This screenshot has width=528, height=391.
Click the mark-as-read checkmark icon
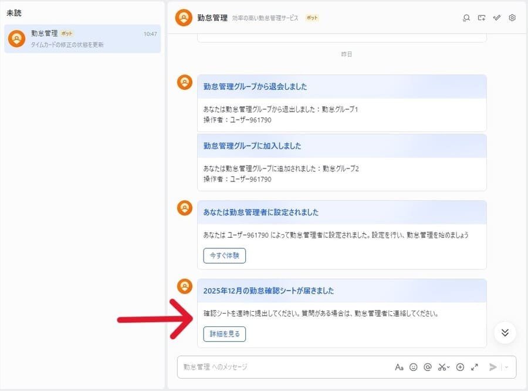point(497,18)
